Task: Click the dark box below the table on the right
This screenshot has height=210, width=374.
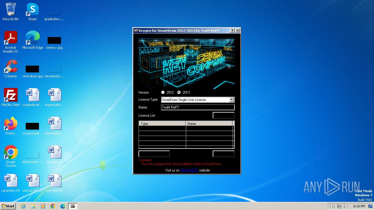Action: tap(224, 154)
